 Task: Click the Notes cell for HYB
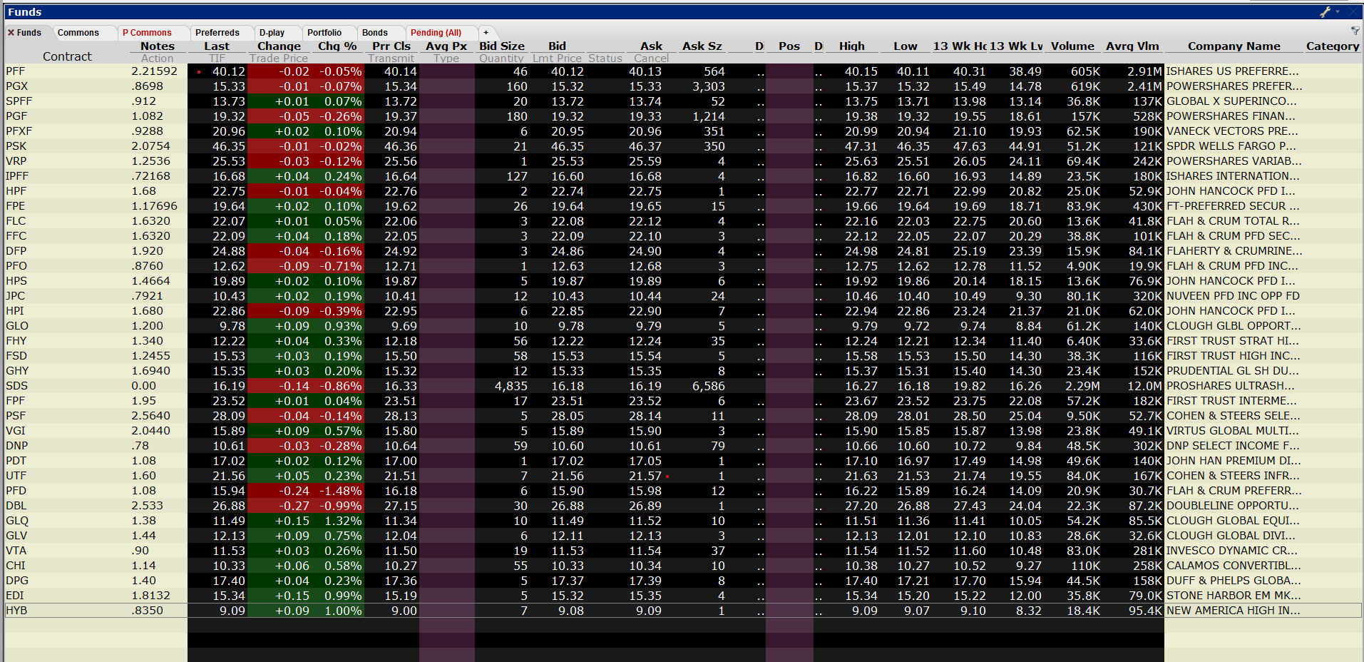click(148, 611)
